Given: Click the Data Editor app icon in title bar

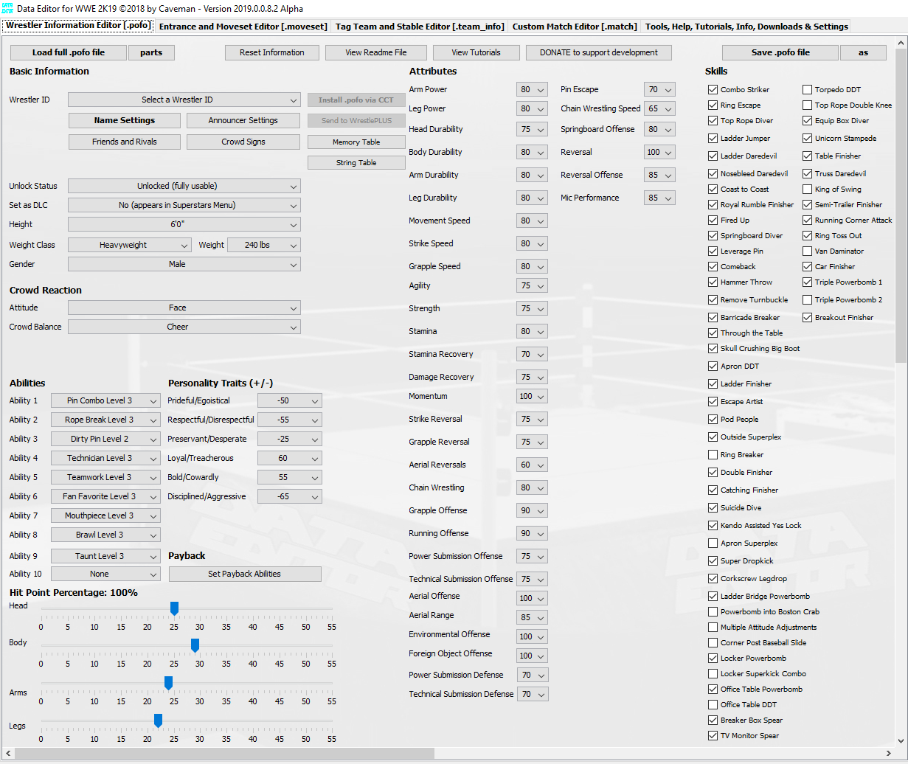Looking at the screenshot, I should [8, 8].
